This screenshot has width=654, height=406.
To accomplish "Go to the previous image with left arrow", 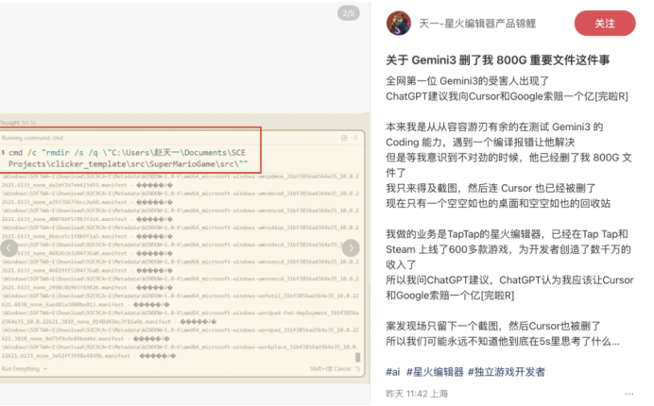I will coord(9,248).
